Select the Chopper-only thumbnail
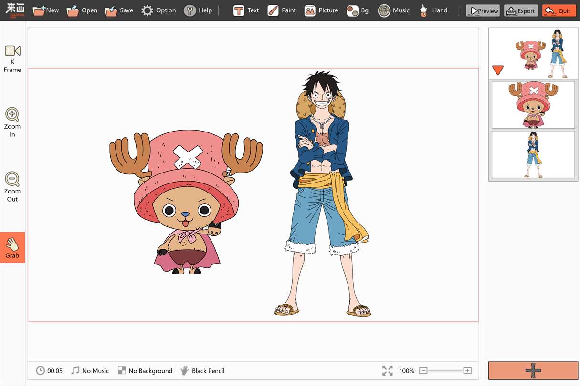Screen dimensions: 580x386 click(x=533, y=105)
